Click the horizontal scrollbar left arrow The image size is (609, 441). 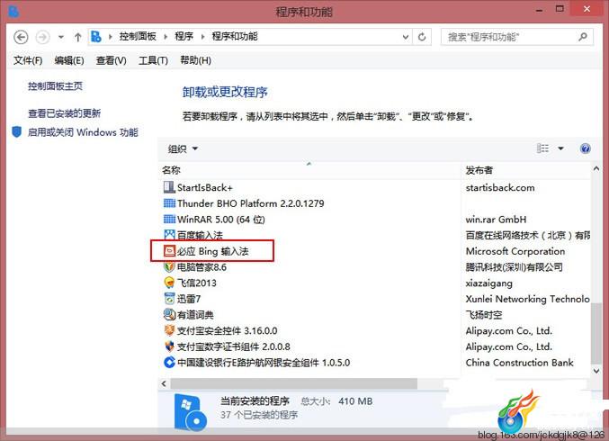[164, 384]
